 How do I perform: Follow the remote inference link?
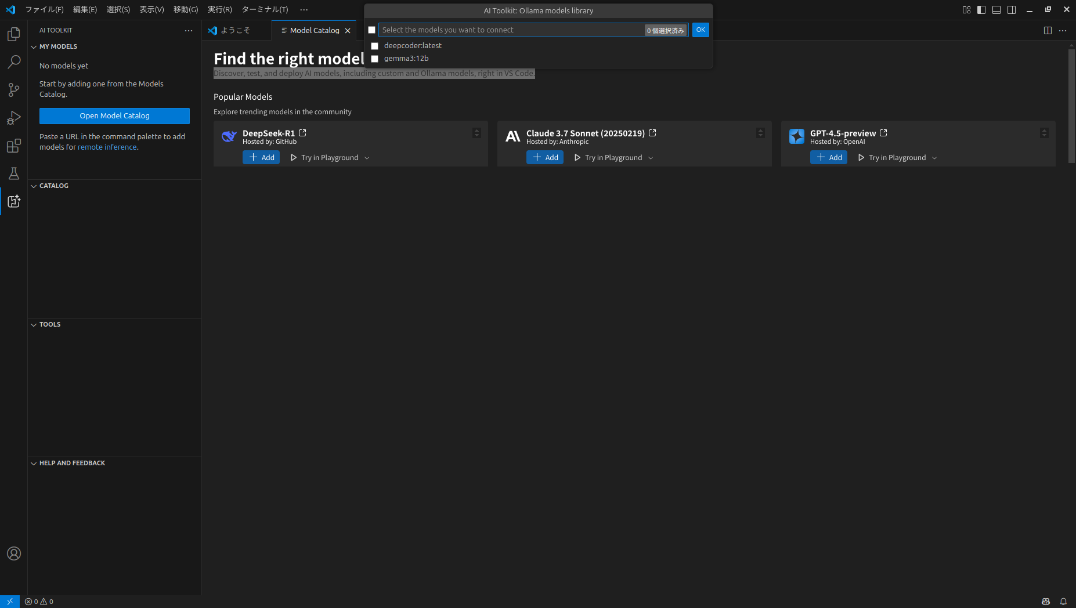pyautogui.click(x=107, y=147)
